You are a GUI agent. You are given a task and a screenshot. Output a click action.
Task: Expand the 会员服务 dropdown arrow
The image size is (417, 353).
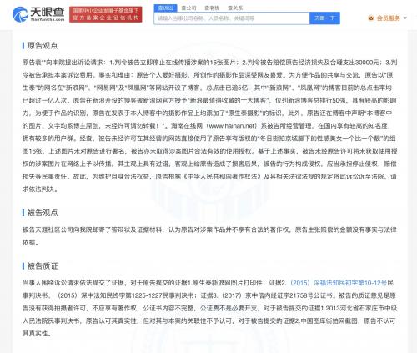pos(405,18)
